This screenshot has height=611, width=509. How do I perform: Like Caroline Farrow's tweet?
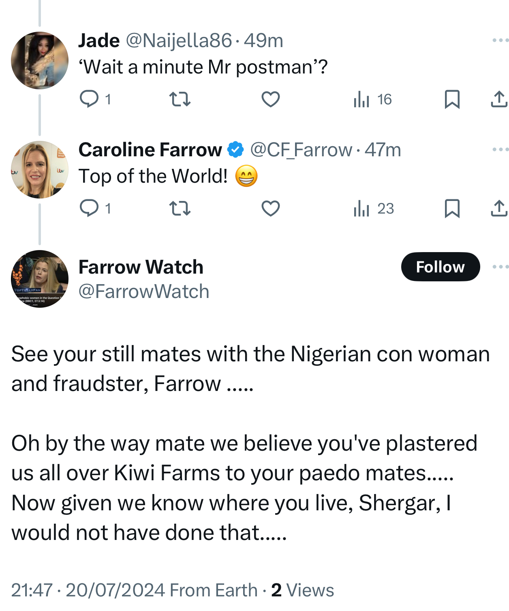[270, 208]
